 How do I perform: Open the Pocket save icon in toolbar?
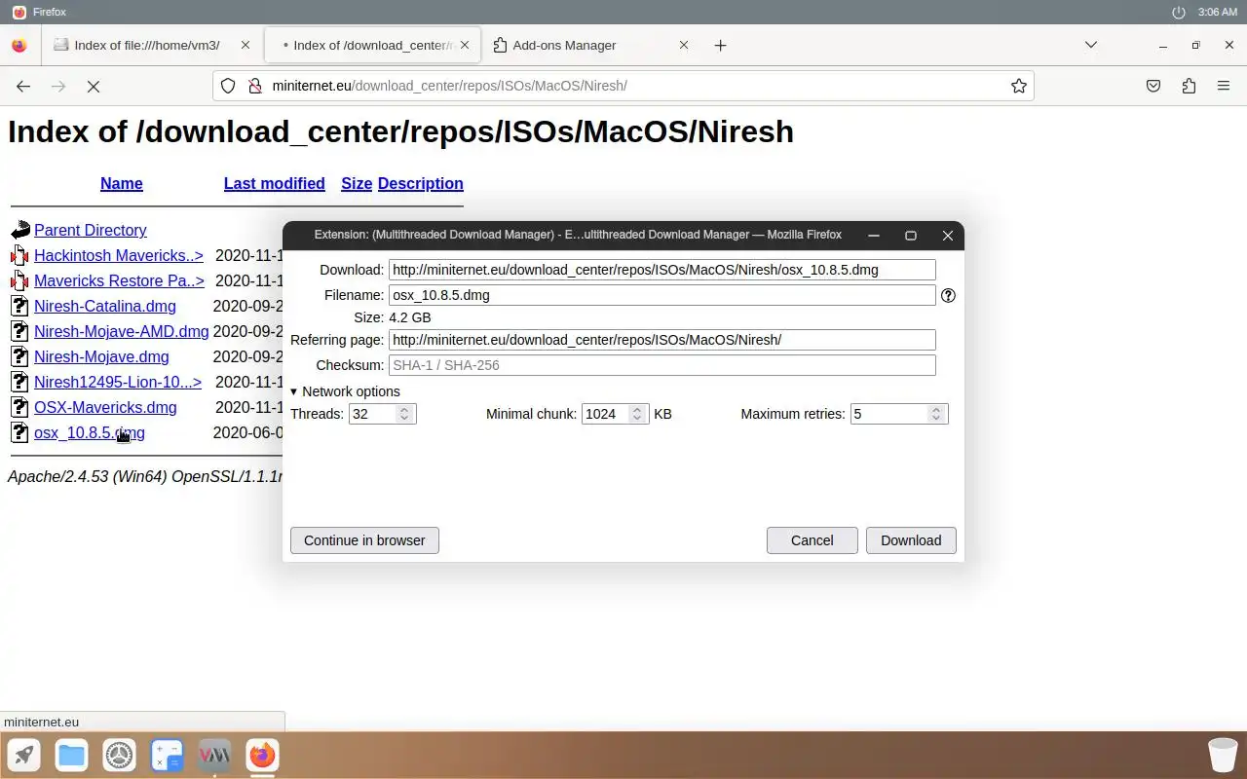tap(1153, 86)
